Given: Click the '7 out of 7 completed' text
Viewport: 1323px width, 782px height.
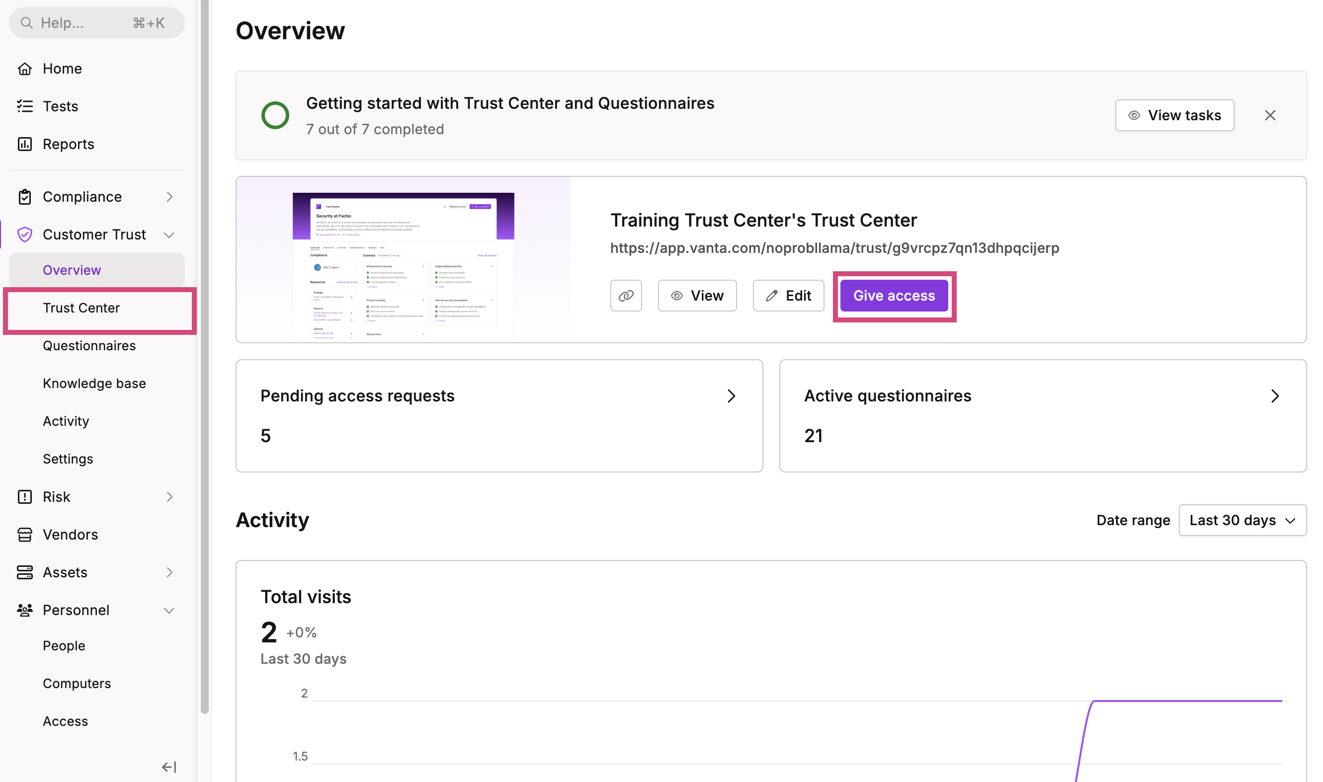Looking at the screenshot, I should (375, 129).
